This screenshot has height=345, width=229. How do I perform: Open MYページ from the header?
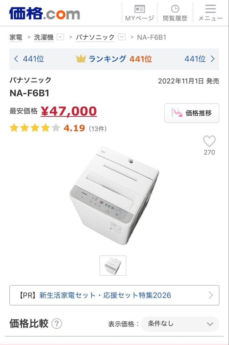(140, 13)
